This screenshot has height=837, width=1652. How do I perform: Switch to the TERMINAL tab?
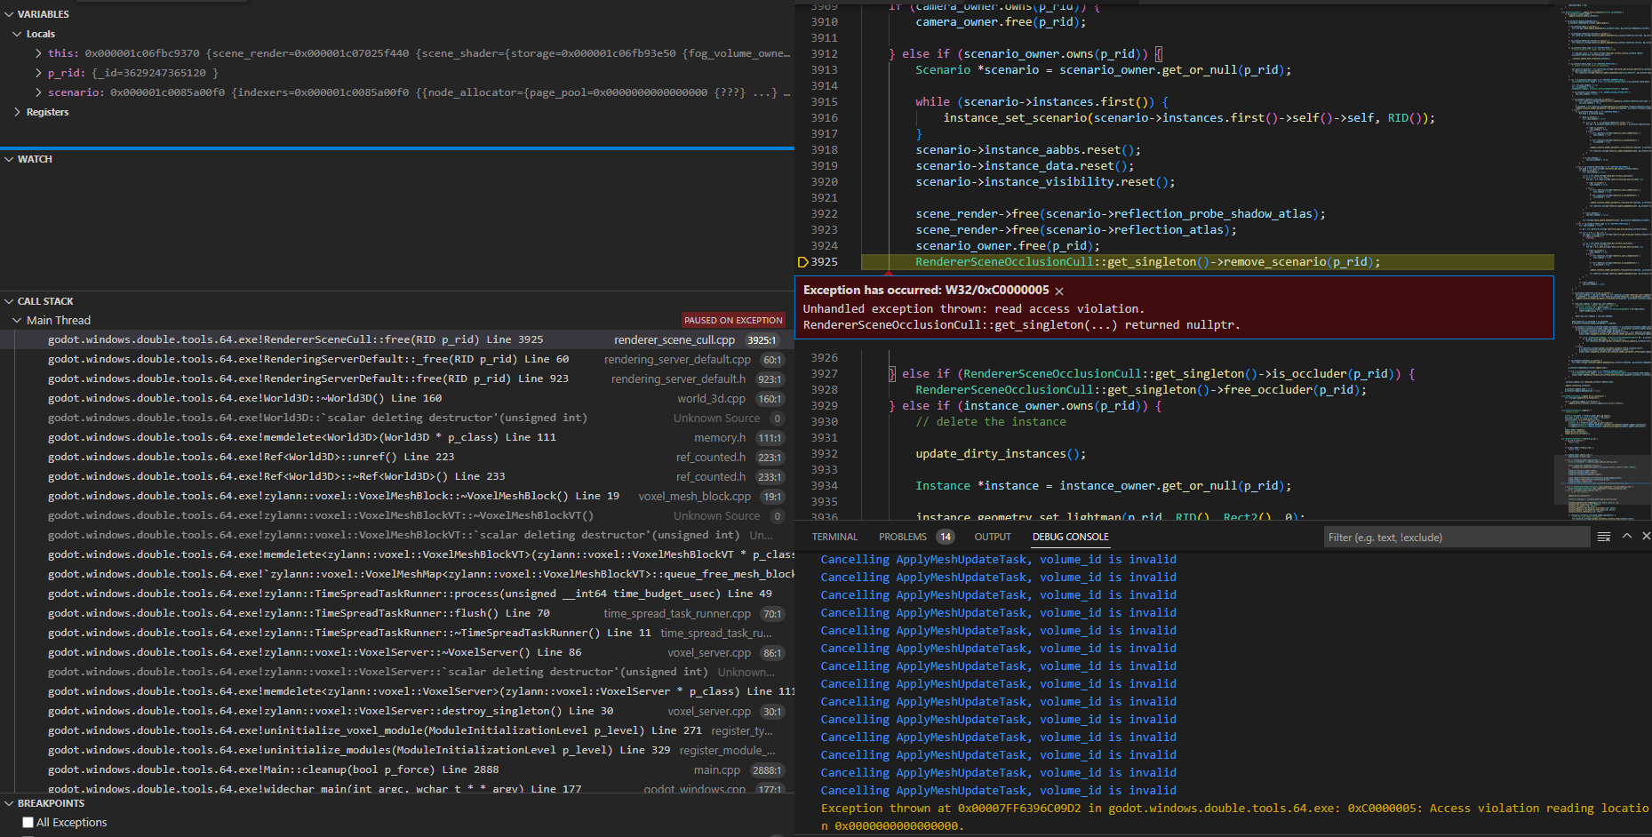(834, 537)
